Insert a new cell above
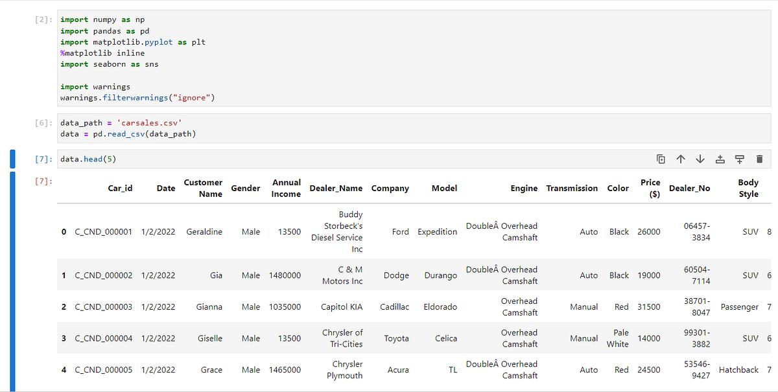The image size is (778, 392). (x=720, y=159)
